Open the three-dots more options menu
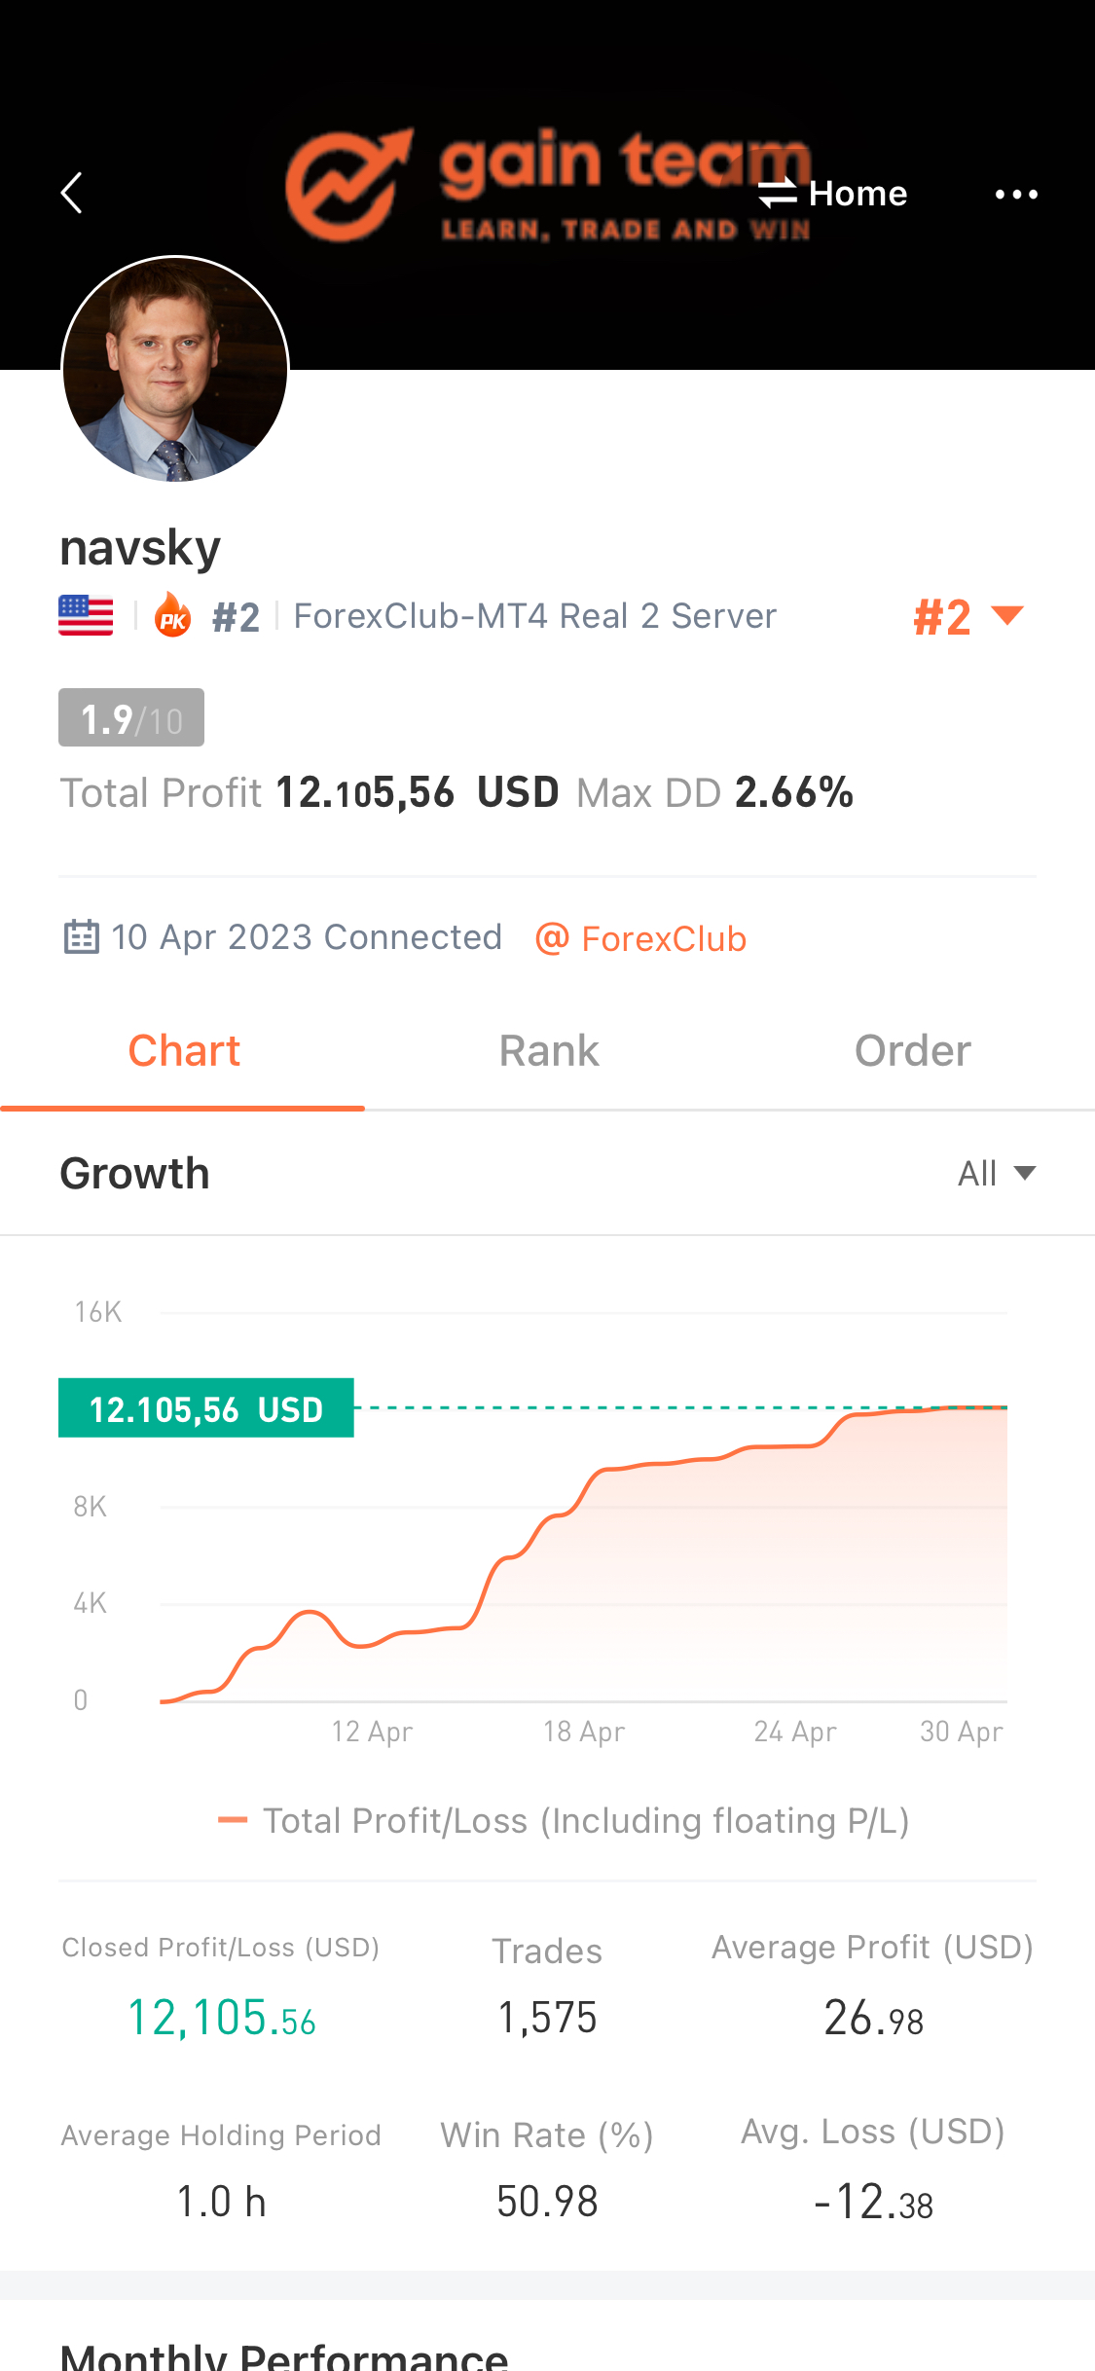Viewport: 1095px width, 2371px height. point(1015,195)
